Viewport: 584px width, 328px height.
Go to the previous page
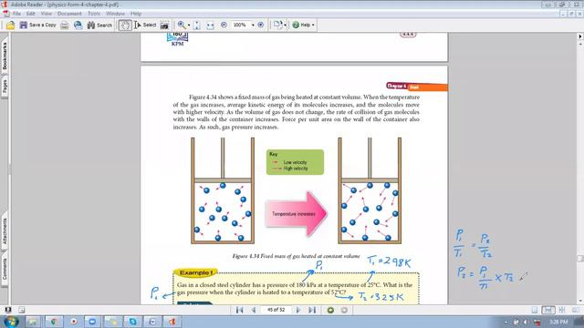[254, 310]
